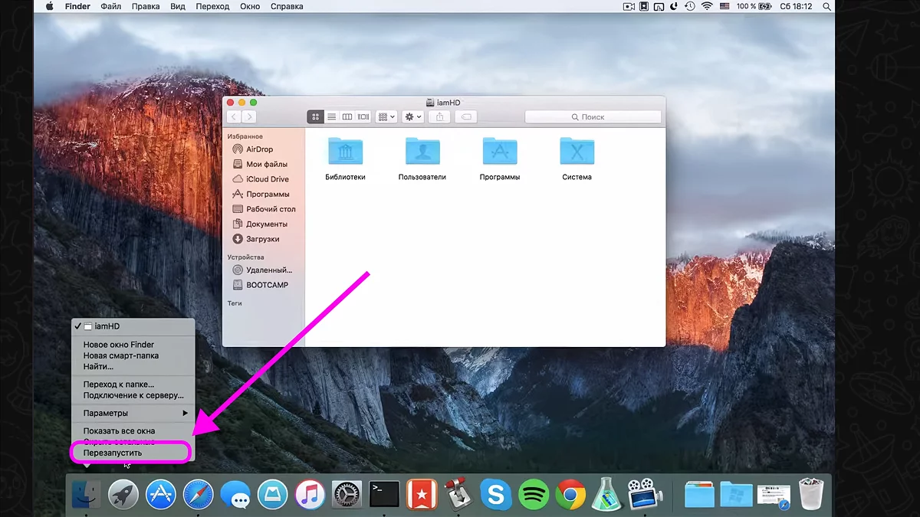
Task: Select icon view mode button
Action: (x=315, y=116)
